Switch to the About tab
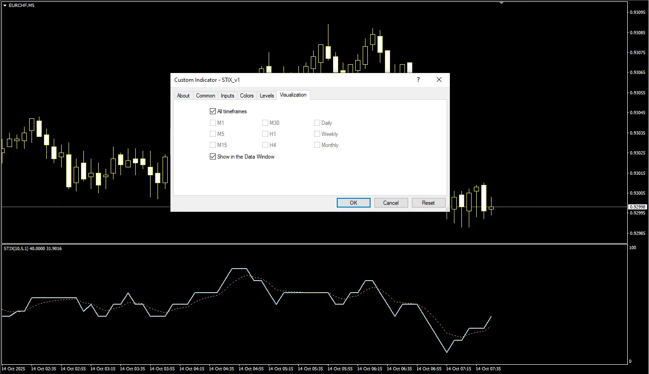The image size is (649, 374). tap(183, 96)
